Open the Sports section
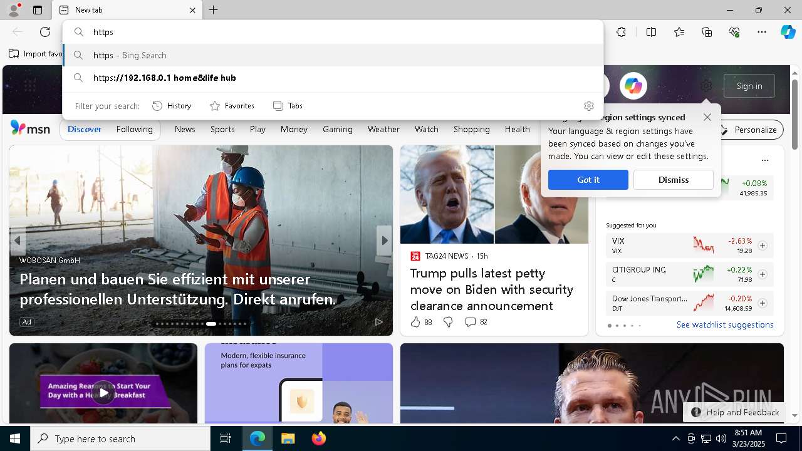The height and width of the screenshot is (451, 802). (x=222, y=129)
